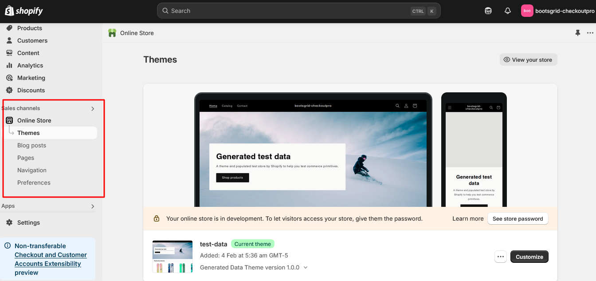
Task: Click the Discounts badge icon
Action: click(9, 90)
